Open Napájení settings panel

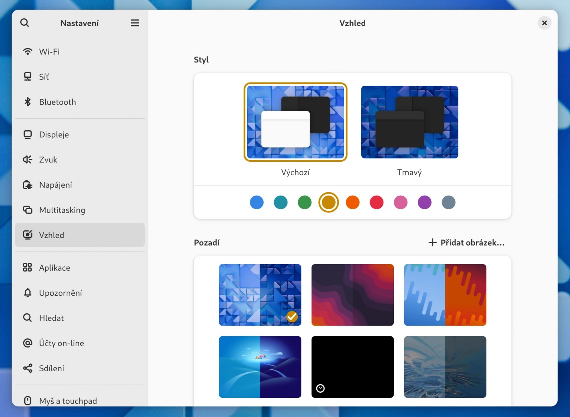[80, 185]
